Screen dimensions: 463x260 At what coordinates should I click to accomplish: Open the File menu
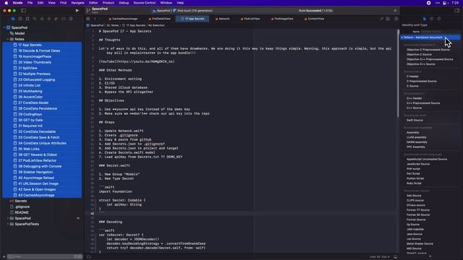(30, 3)
